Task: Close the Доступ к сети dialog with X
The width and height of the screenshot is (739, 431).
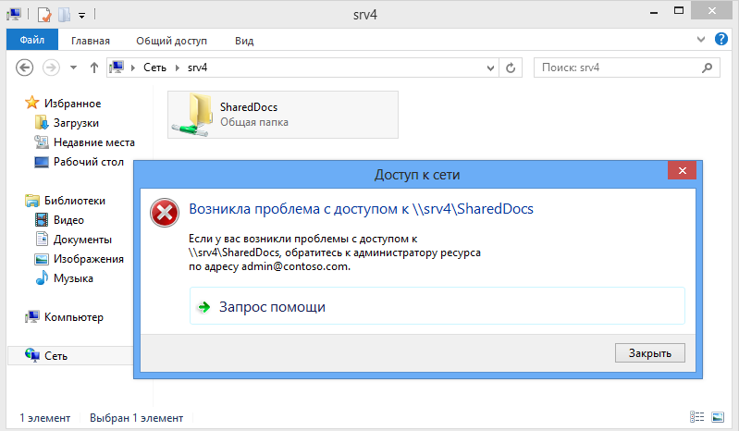Action: 682,170
